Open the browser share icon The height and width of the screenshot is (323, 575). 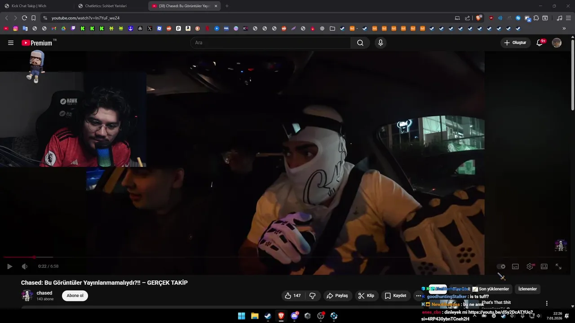468,18
